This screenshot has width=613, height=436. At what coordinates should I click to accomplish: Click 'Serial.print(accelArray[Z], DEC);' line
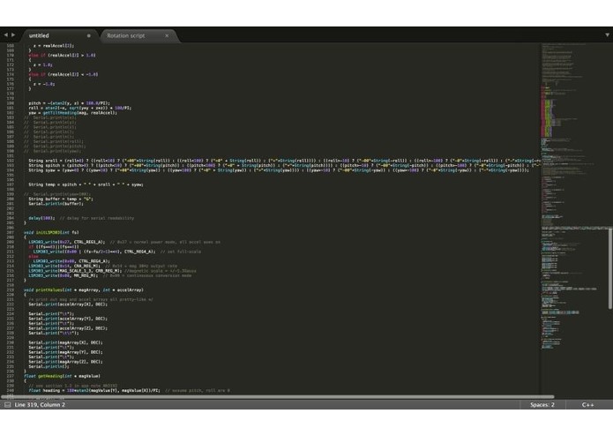tap(68, 328)
